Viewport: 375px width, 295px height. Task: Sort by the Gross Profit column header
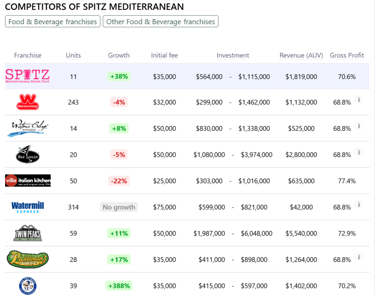point(347,55)
